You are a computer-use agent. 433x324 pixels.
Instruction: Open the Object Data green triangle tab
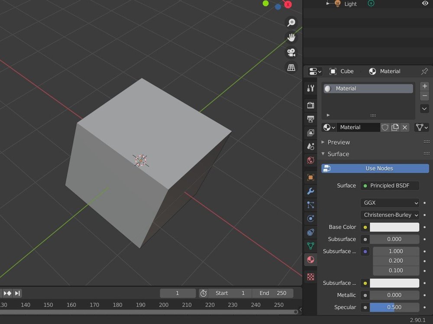310,246
